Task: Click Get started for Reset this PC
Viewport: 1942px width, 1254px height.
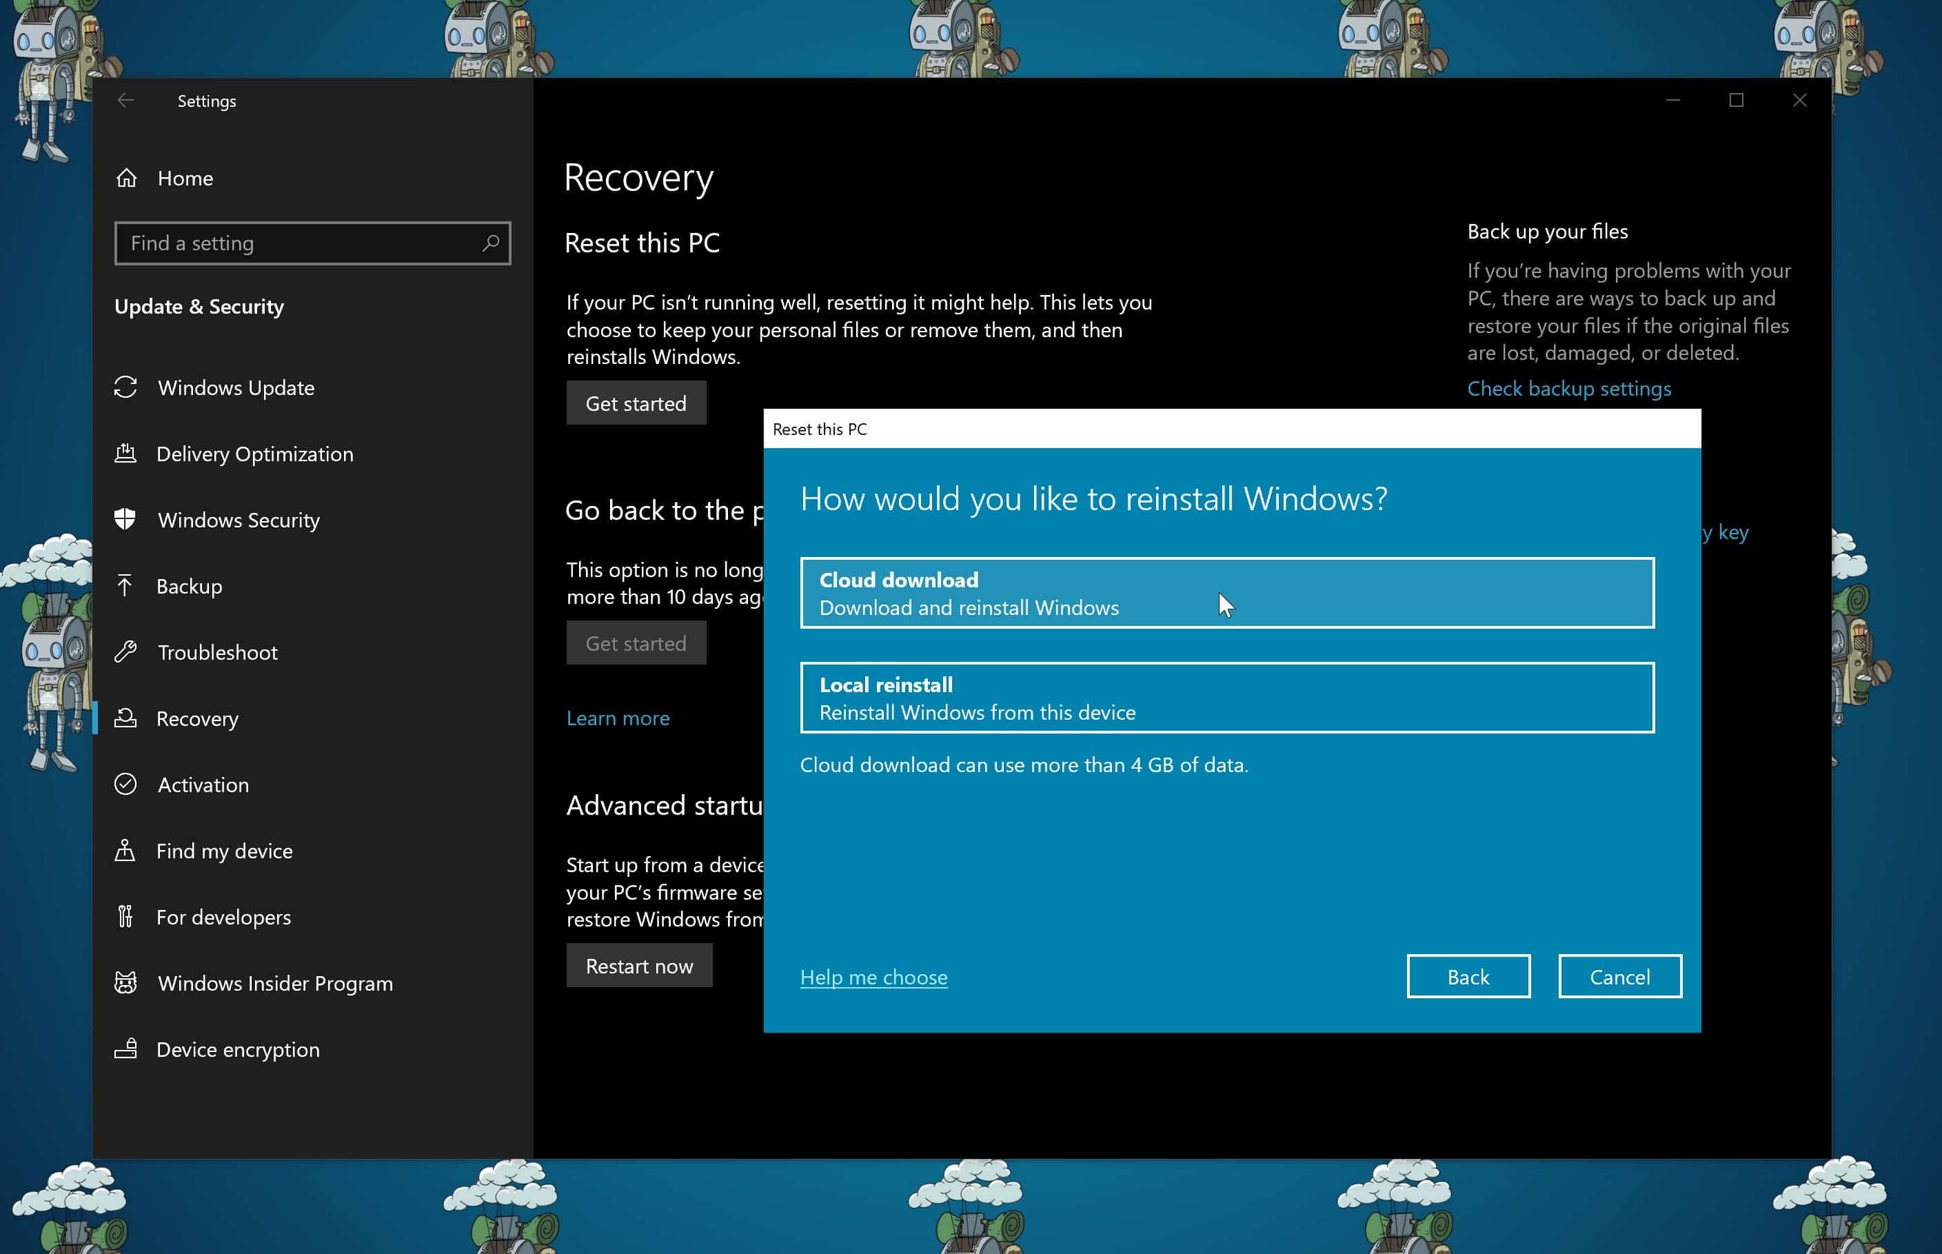Action: (636, 403)
